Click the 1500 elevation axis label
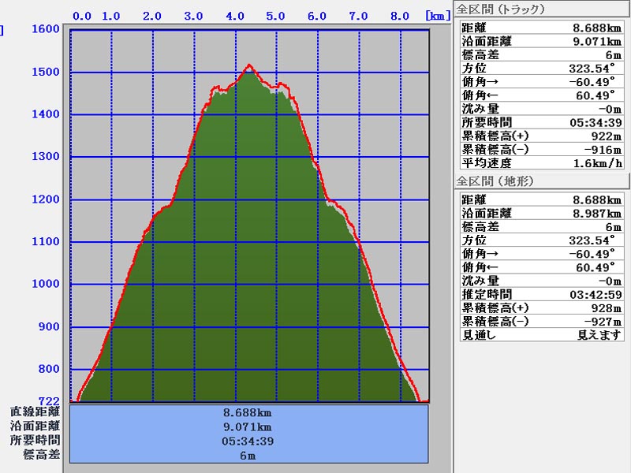This screenshot has width=631, height=473. tap(47, 72)
